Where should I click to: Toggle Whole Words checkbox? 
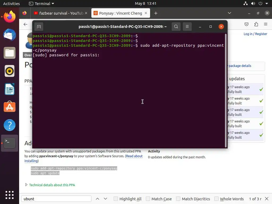(x=216, y=199)
